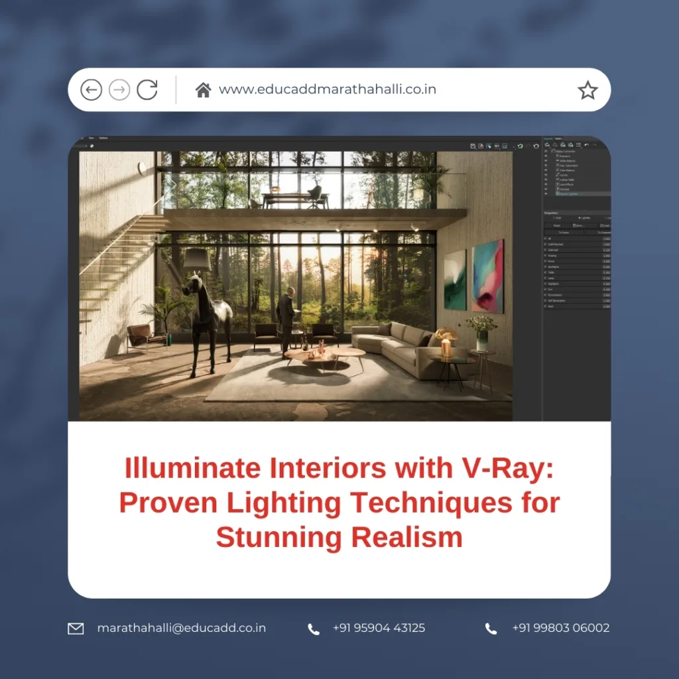Select the LightMix radio option in Properties
Screen dimensions: 679x679
pyautogui.click(x=579, y=217)
